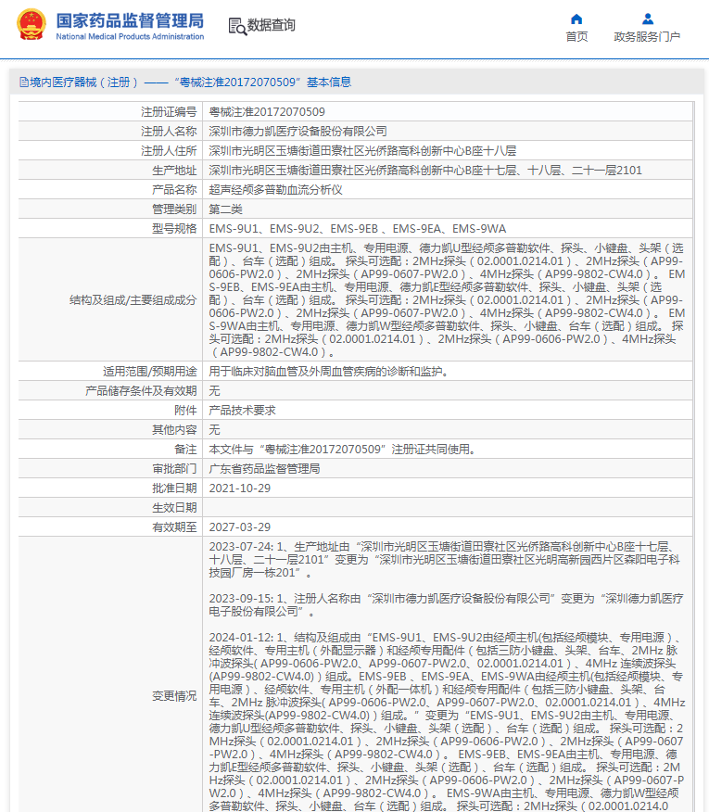This screenshot has height=812, width=709.
Task: Click 管理类别 value 第二类
Action: tap(225, 209)
